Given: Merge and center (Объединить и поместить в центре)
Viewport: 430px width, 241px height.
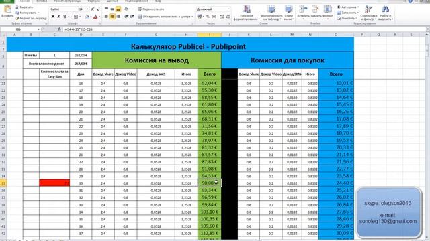Looking at the screenshot, I should [164, 17].
